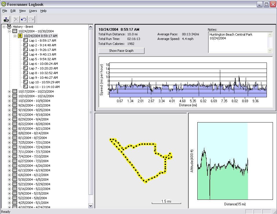Viewport: 277px width, 214px height.
Task: Open the Users menu
Action: (x=33, y=11)
